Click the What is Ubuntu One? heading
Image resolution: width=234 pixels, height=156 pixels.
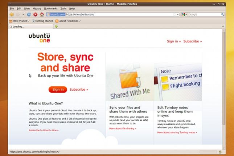click(46, 103)
